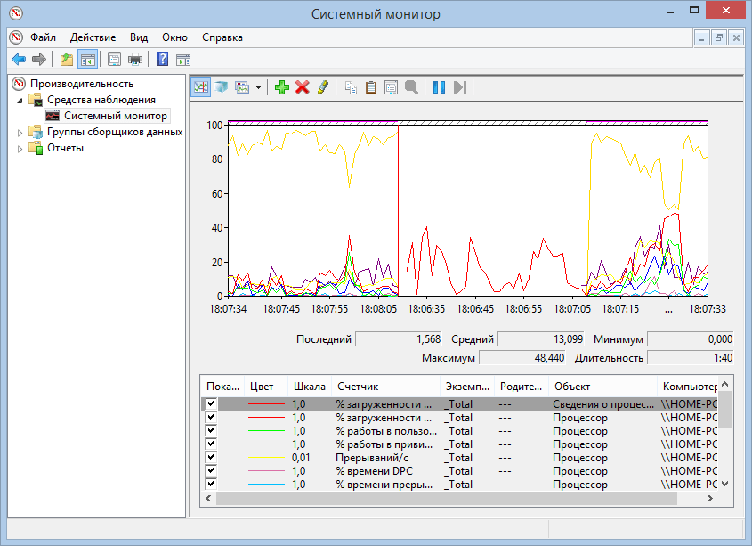Expand the Отчеты tree node
The width and height of the screenshot is (752, 546).
click(x=21, y=148)
